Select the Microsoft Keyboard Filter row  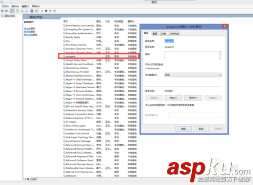coord(100,156)
